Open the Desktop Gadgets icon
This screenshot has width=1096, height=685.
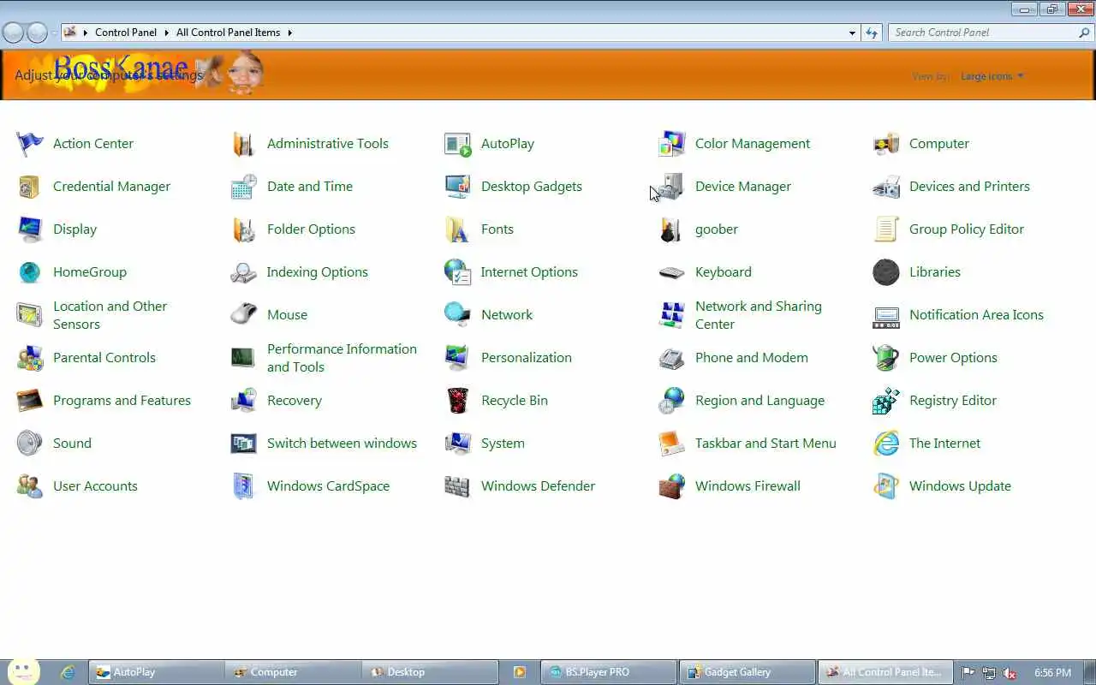coord(458,187)
